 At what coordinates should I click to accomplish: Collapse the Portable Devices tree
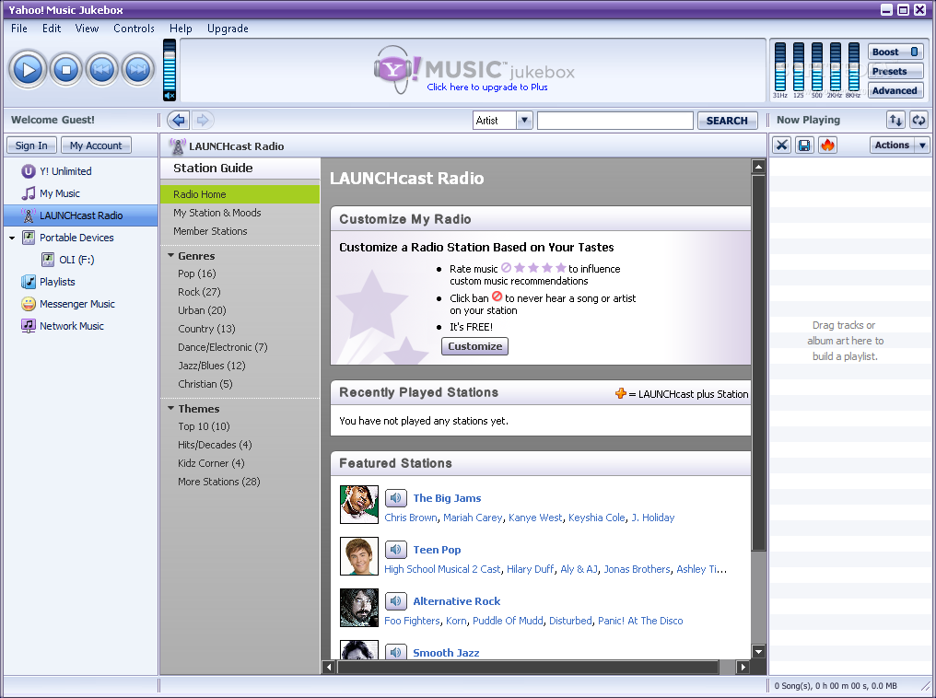tap(12, 238)
